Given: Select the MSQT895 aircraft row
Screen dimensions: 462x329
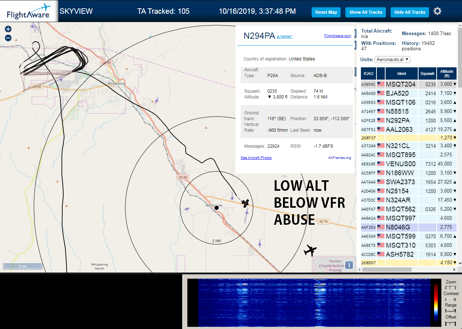Looking at the screenshot, I should coord(409,155).
